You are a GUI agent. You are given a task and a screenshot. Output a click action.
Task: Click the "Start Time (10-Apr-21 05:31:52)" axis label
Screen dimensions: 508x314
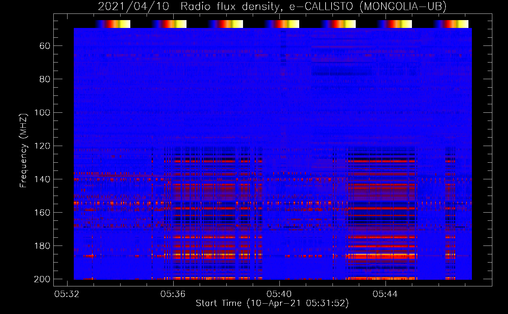coord(272,303)
